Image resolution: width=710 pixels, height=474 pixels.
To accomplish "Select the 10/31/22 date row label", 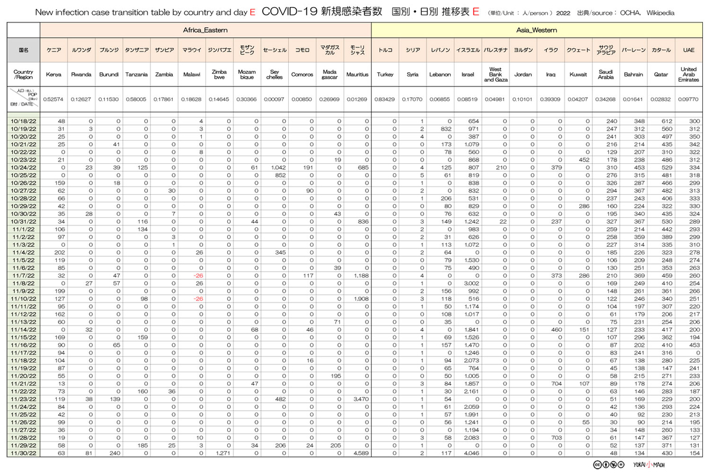I will click(24, 221).
